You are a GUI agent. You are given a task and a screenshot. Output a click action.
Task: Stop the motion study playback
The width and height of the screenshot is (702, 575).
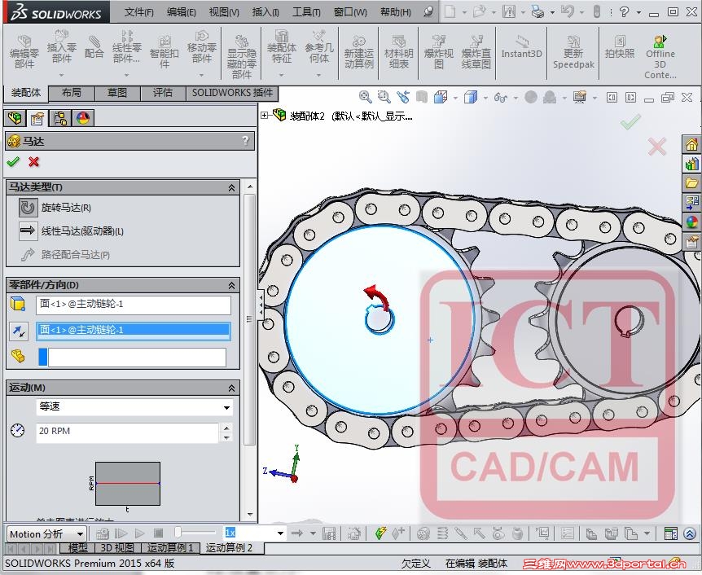pos(158,533)
